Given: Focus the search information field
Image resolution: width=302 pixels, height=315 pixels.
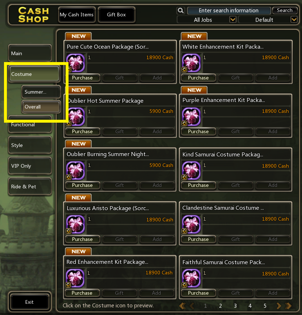Looking at the screenshot, I should (229, 11).
